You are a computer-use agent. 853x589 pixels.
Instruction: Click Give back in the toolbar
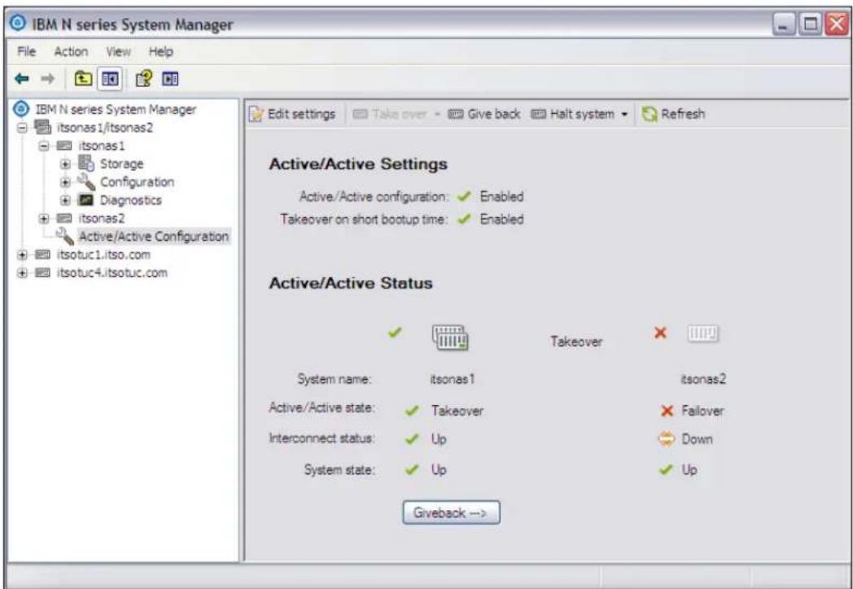tap(484, 114)
